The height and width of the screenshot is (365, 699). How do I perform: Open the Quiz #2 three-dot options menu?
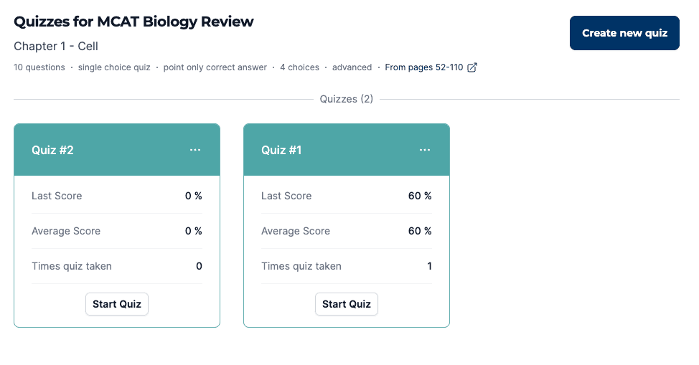(195, 150)
